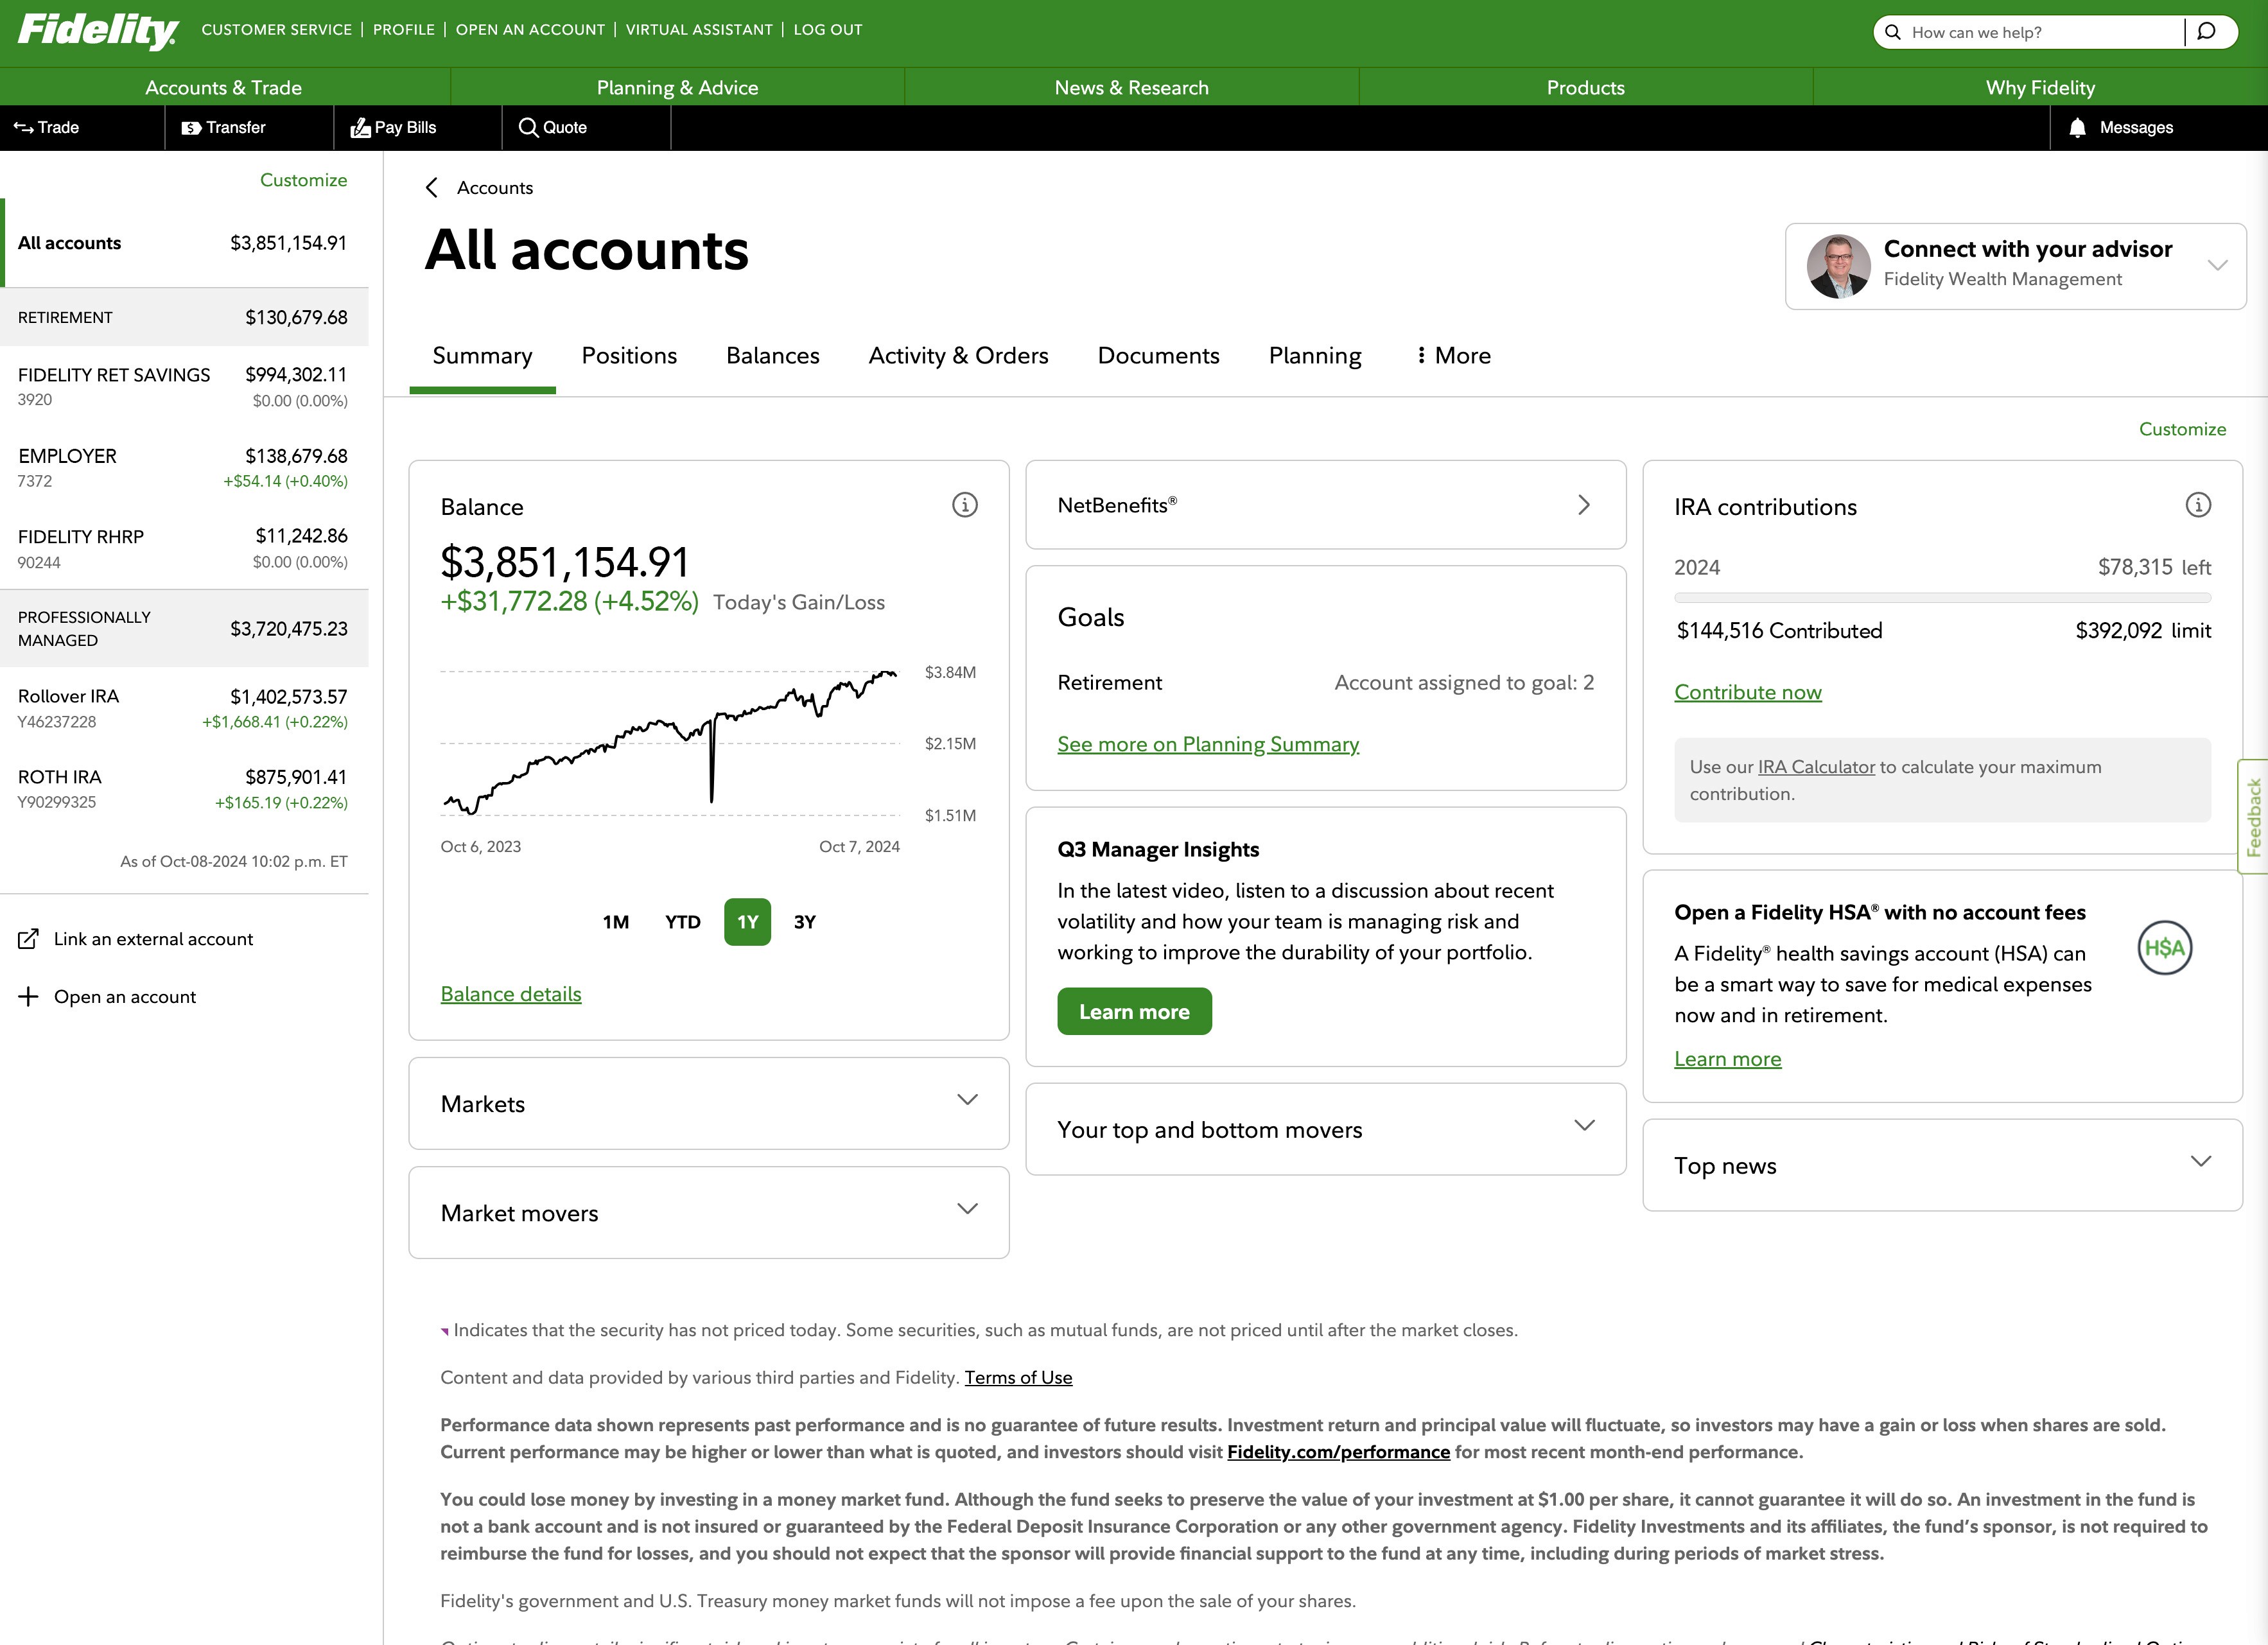The height and width of the screenshot is (1645, 2268).
Task: Select the ROTH IRA account
Action: pos(184,789)
